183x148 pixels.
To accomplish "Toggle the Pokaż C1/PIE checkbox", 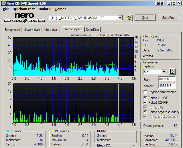I will tap(145, 98).
